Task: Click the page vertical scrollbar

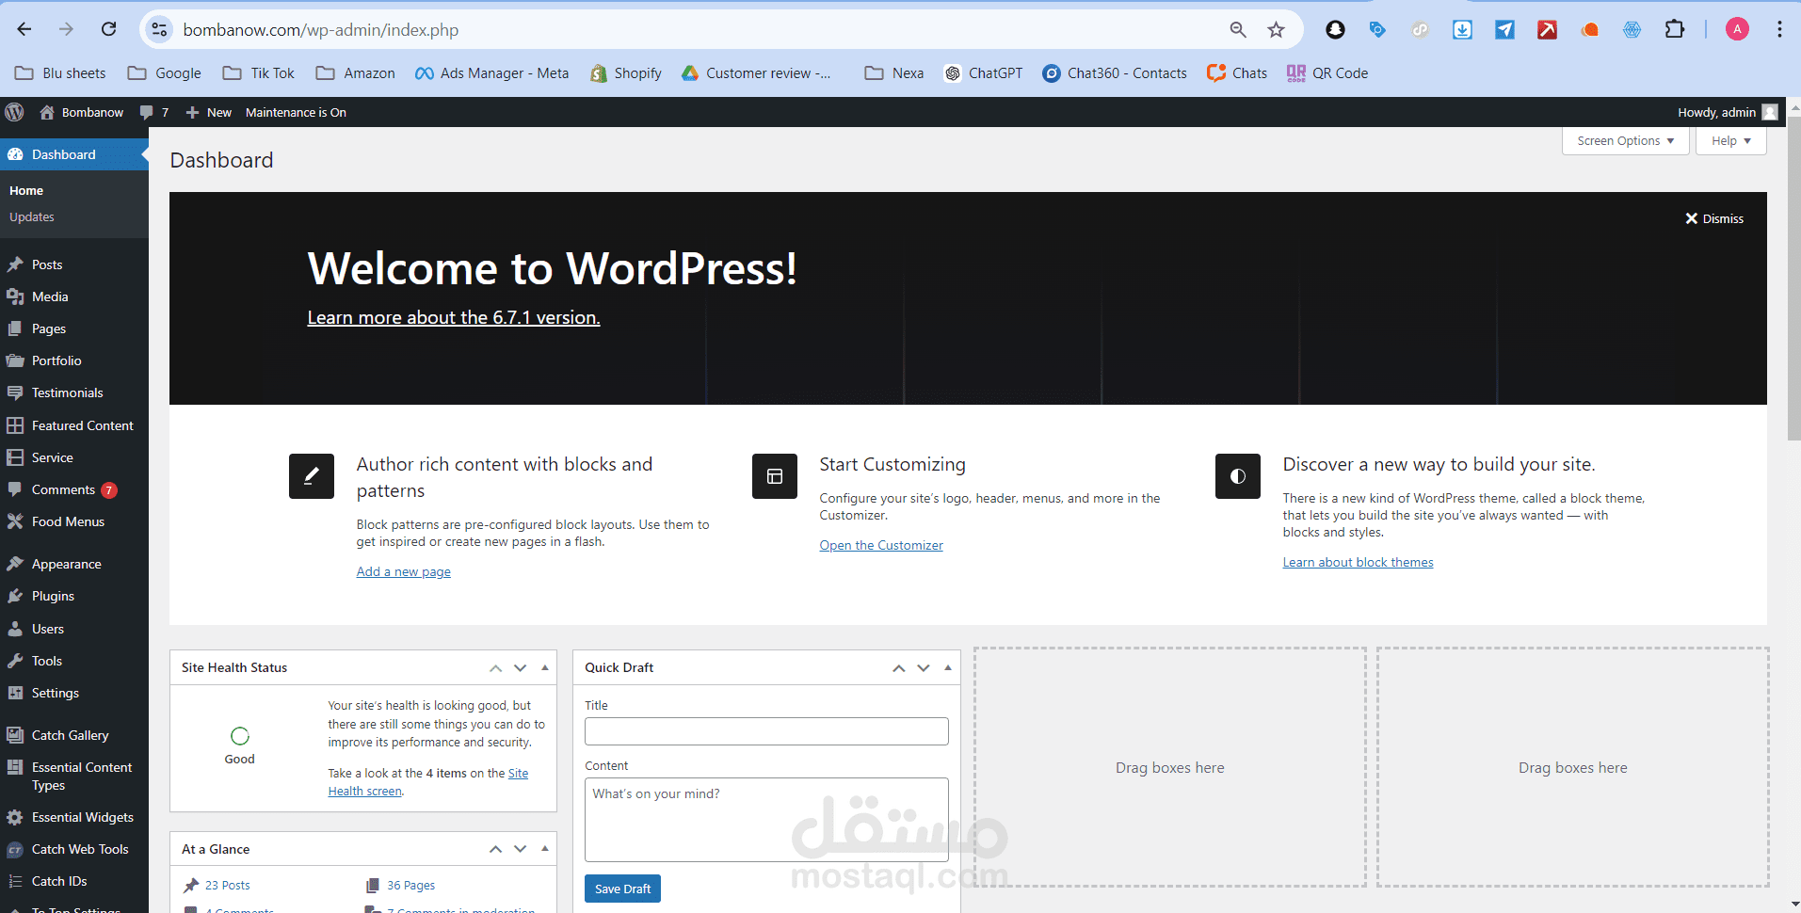Action: pyautogui.click(x=1793, y=280)
